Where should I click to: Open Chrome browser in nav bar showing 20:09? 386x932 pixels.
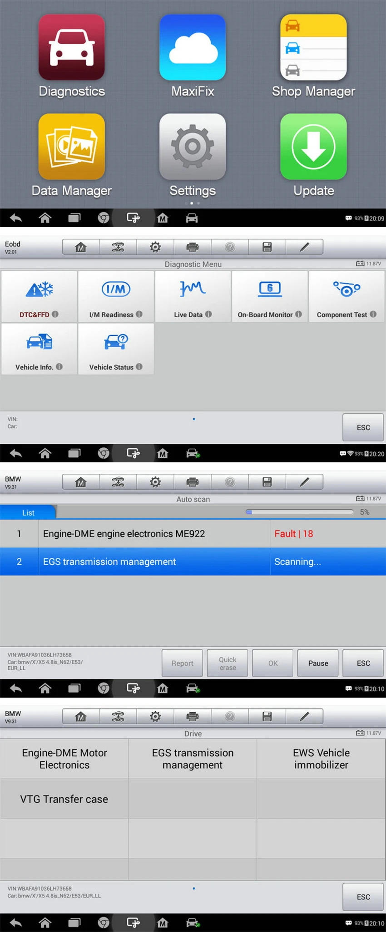pyautogui.click(x=104, y=218)
